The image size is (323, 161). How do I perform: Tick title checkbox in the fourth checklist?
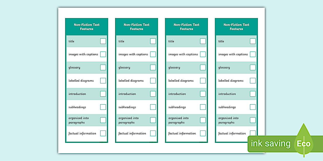pos(253,41)
